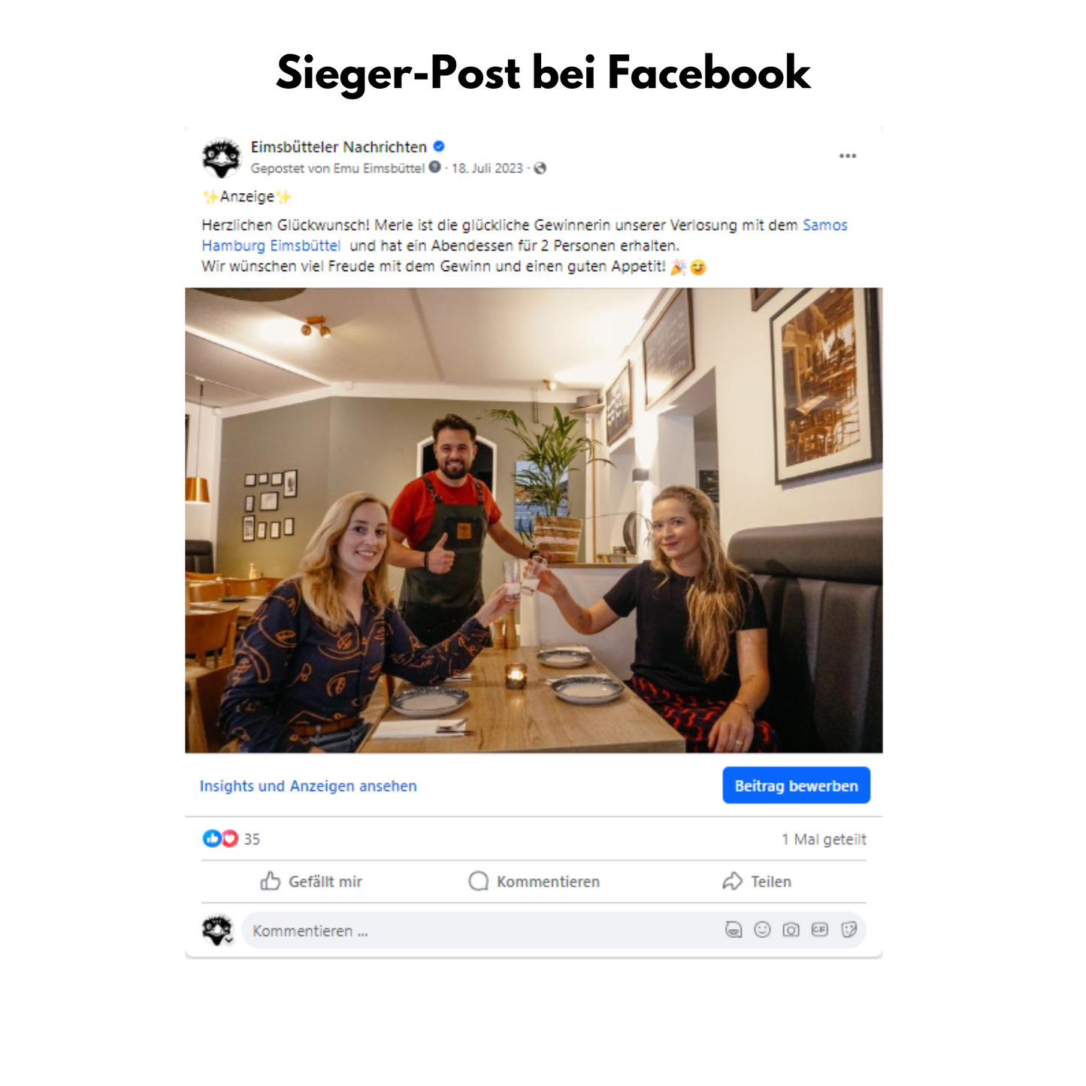Focus the Kommentieren text field
This screenshot has height=1086, width=1086.
pyautogui.click(x=481, y=930)
